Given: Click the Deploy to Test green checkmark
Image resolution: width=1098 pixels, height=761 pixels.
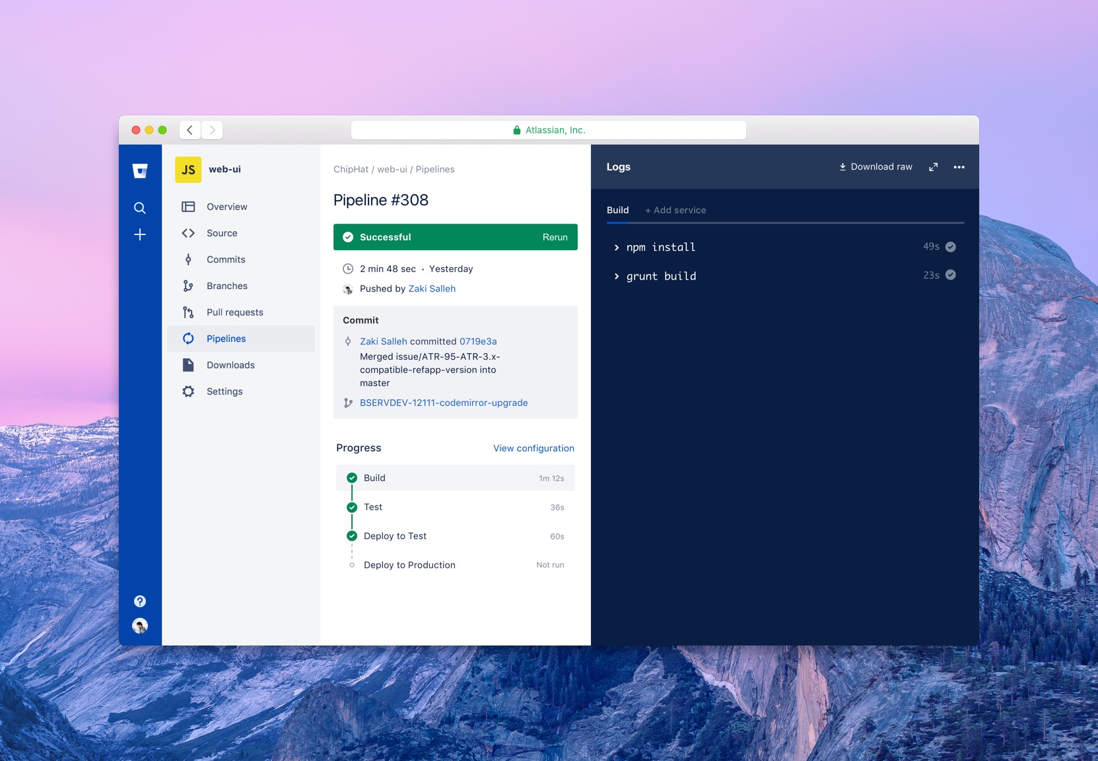Looking at the screenshot, I should 352,536.
